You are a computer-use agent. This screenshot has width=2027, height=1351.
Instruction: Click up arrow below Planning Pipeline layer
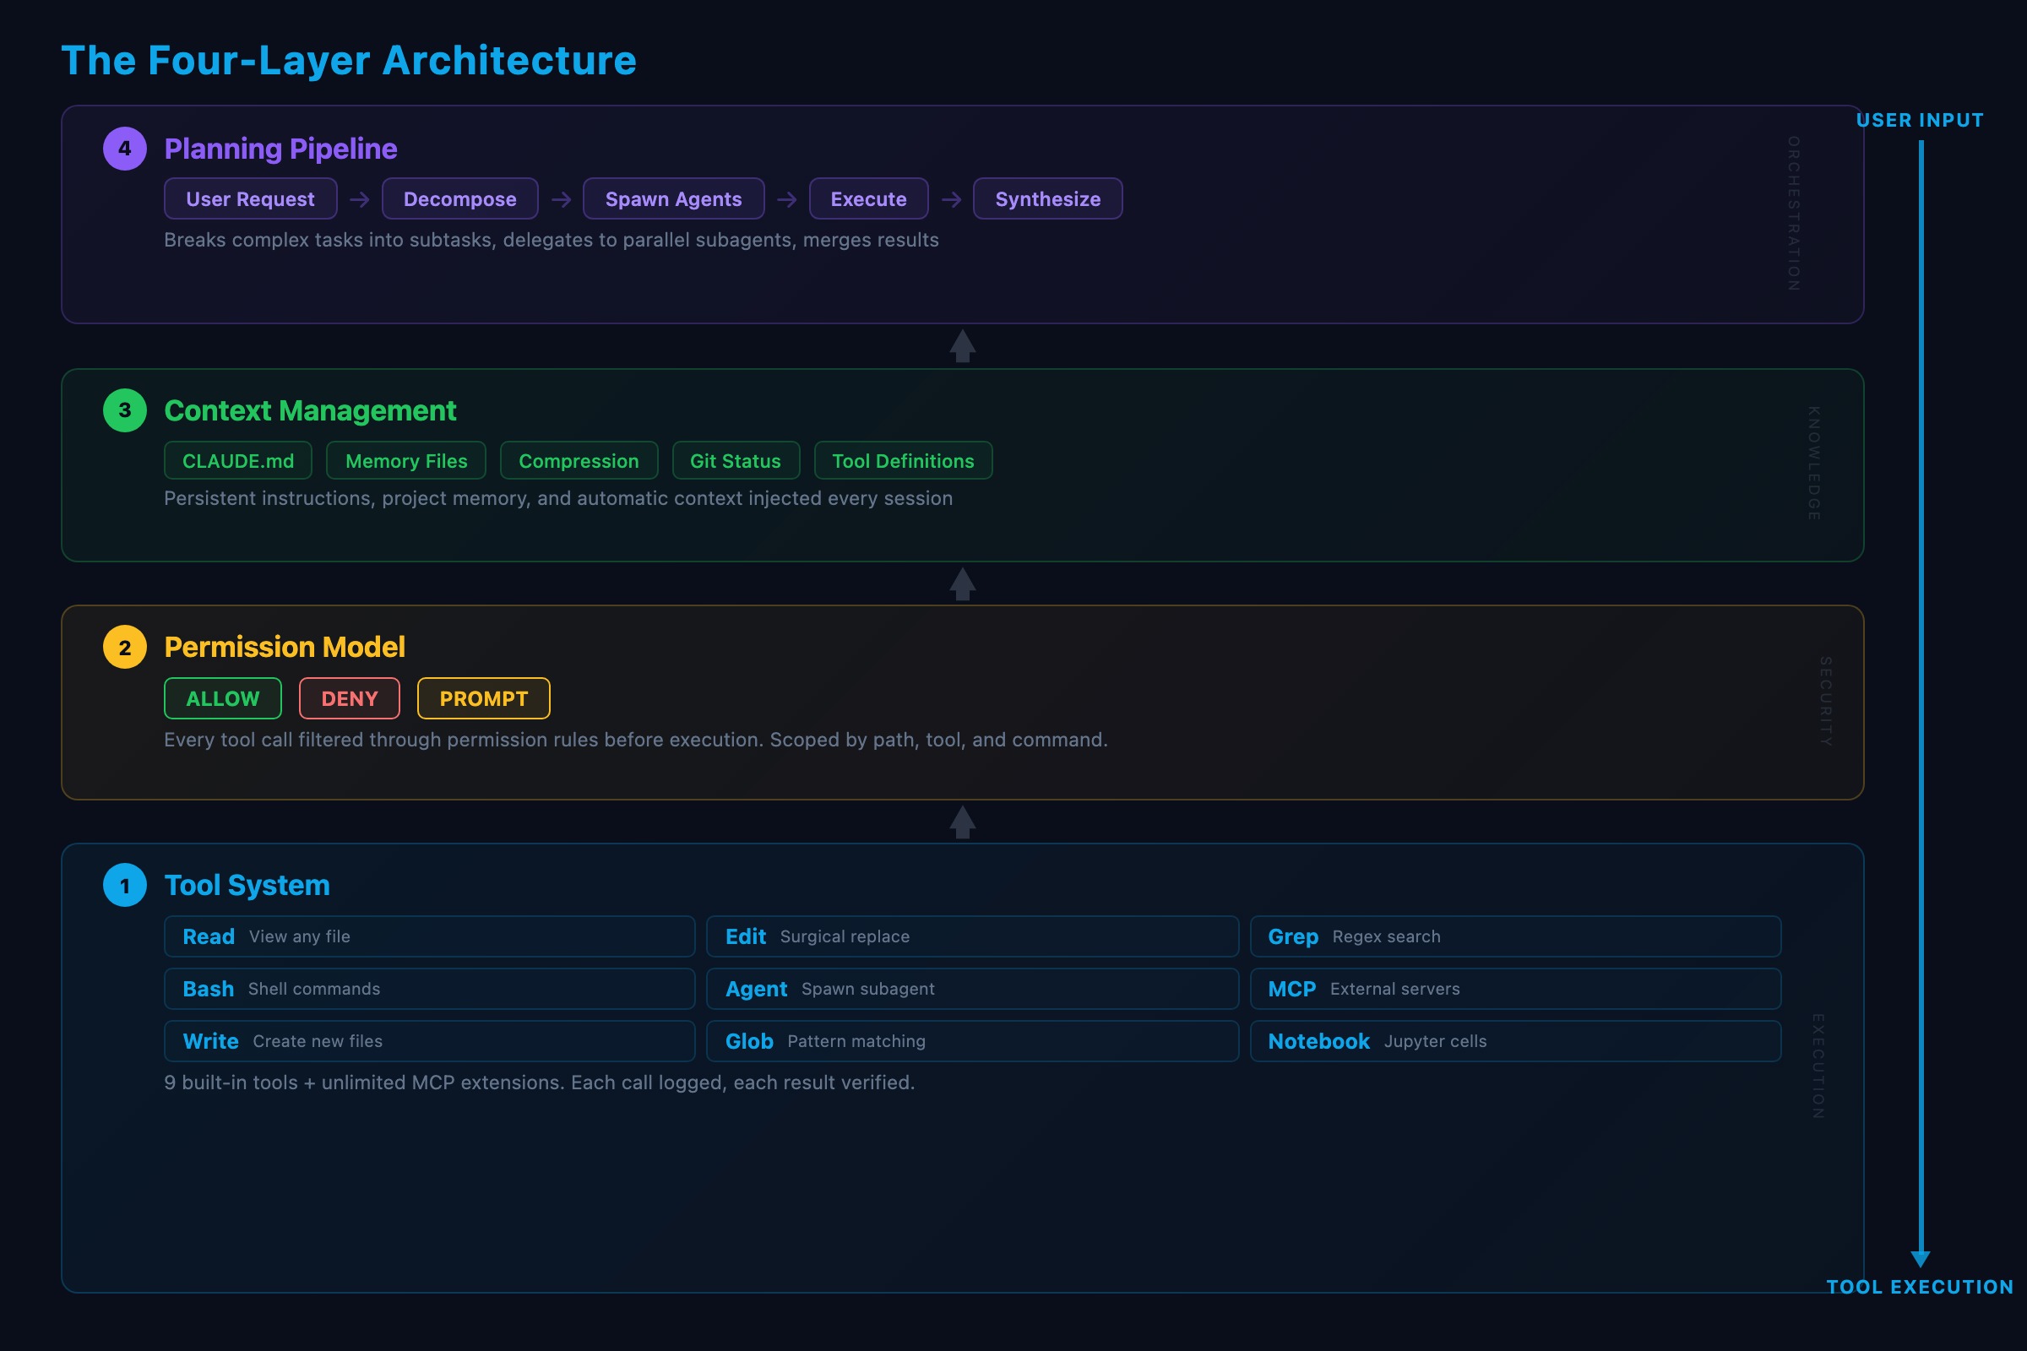pos(963,346)
